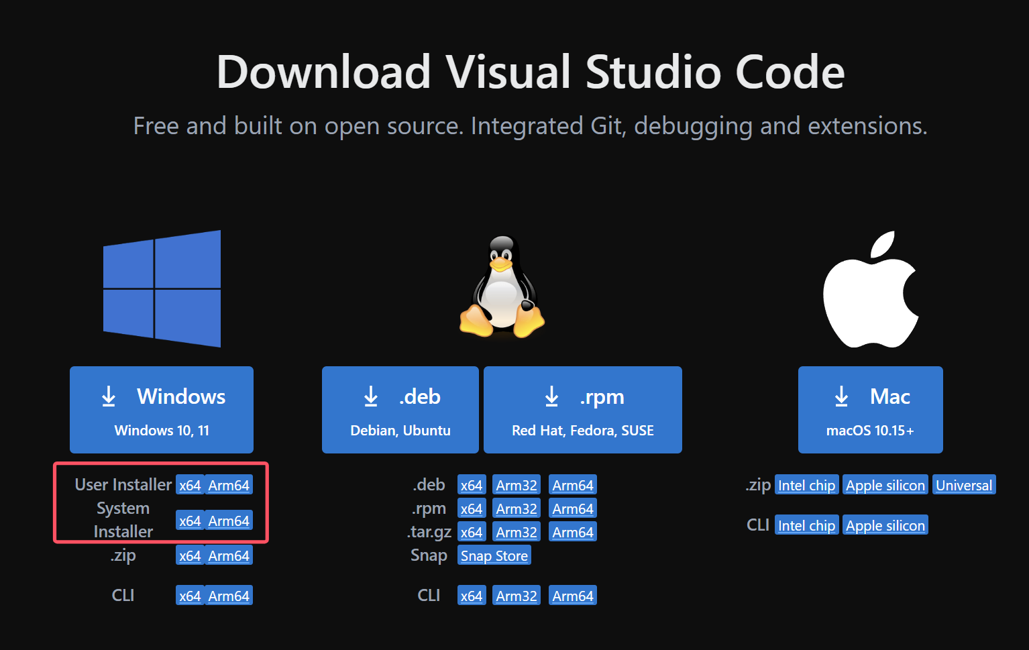Get the Linux CLI x64 build
This screenshot has height=650, width=1029.
[x=472, y=596]
